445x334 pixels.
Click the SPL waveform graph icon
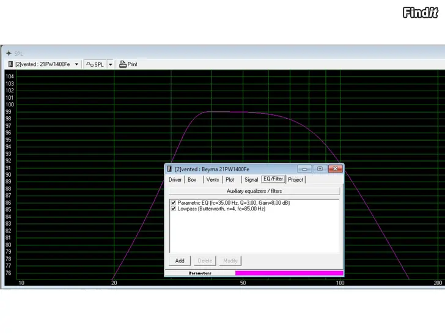pos(89,64)
